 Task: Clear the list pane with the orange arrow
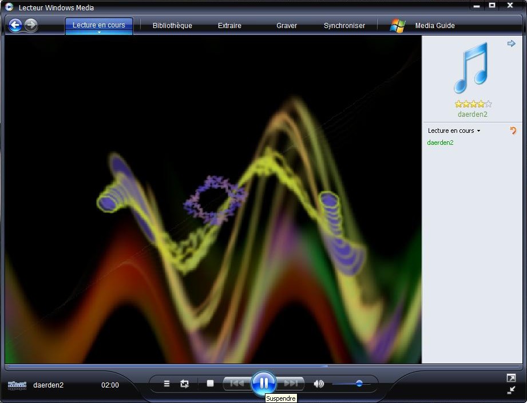(513, 131)
